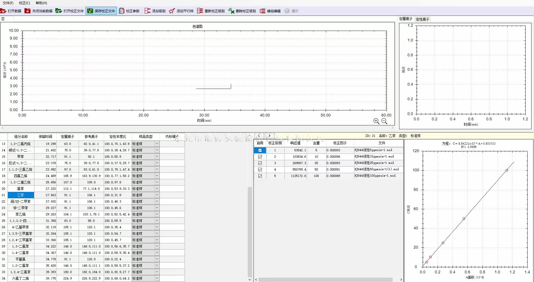Open sample type dropdown for 六氯丁二烯
Image resolution: width=534 pixels, height=282 pixels.
point(157,278)
